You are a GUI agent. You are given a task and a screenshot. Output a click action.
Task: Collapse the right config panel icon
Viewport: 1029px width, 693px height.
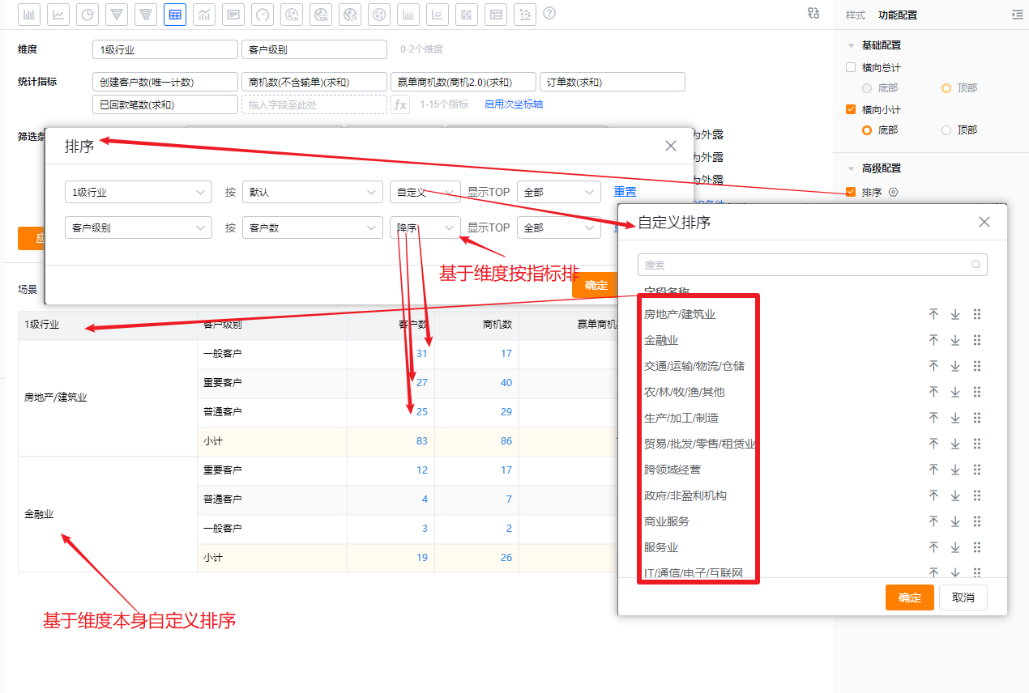(1017, 15)
